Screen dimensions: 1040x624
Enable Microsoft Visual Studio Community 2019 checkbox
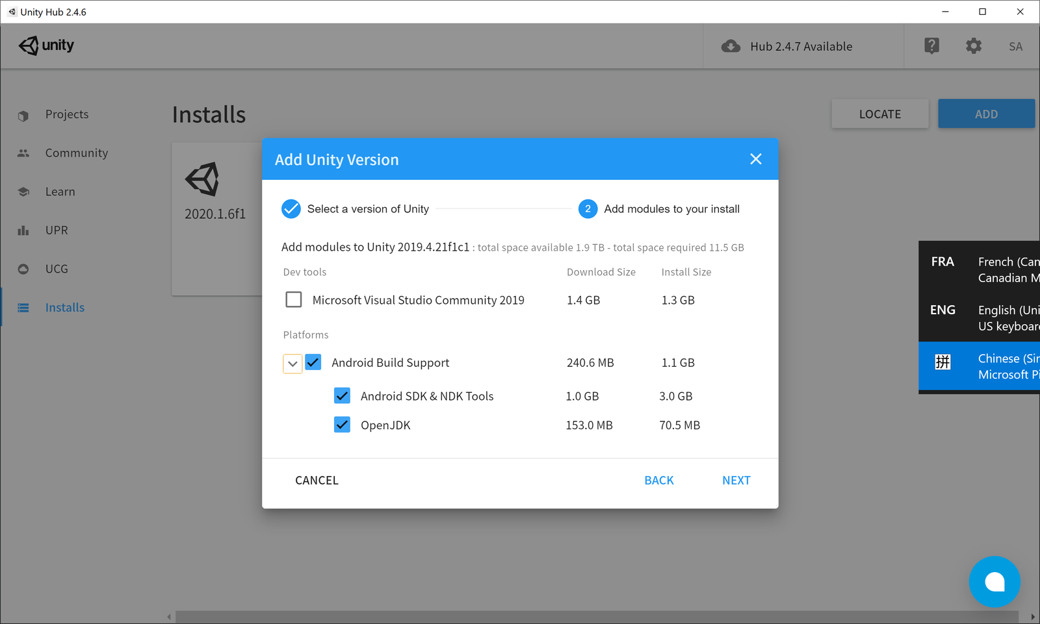click(294, 299)
